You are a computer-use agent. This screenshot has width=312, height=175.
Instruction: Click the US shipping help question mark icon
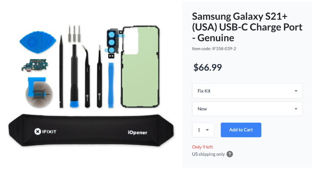tap(230, 154)
